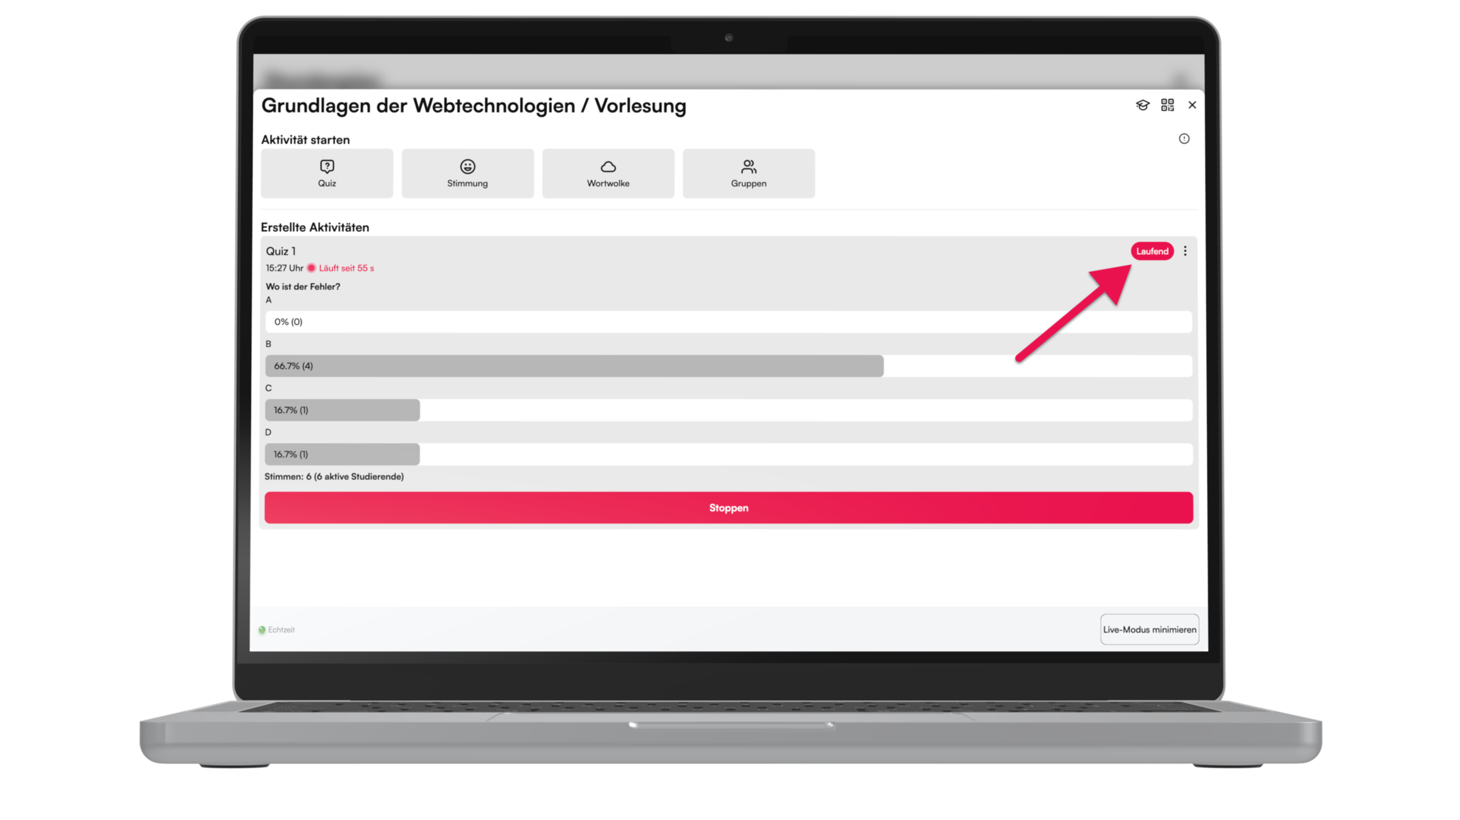Select the Laufend status badge
This screenshot has height=820, width=1460.
(1151, 249)
